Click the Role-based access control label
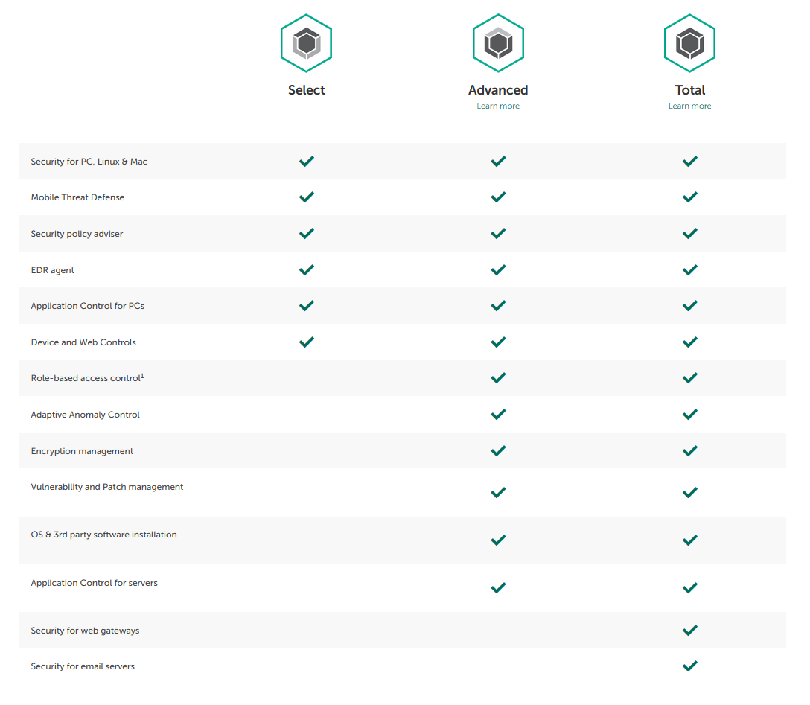This screenshot has width=810, height=705. 87,378
